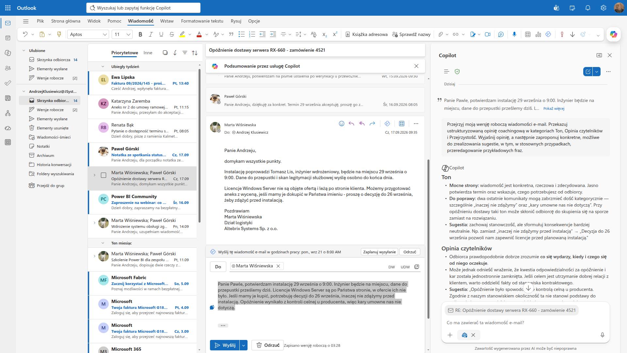The width and height of the screenshot is (627, 353).
Task: Apply subscript formatting
Action: 325,34
